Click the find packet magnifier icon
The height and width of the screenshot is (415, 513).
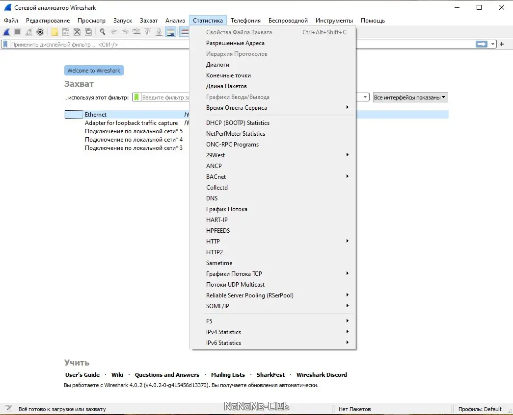point(103,32)
